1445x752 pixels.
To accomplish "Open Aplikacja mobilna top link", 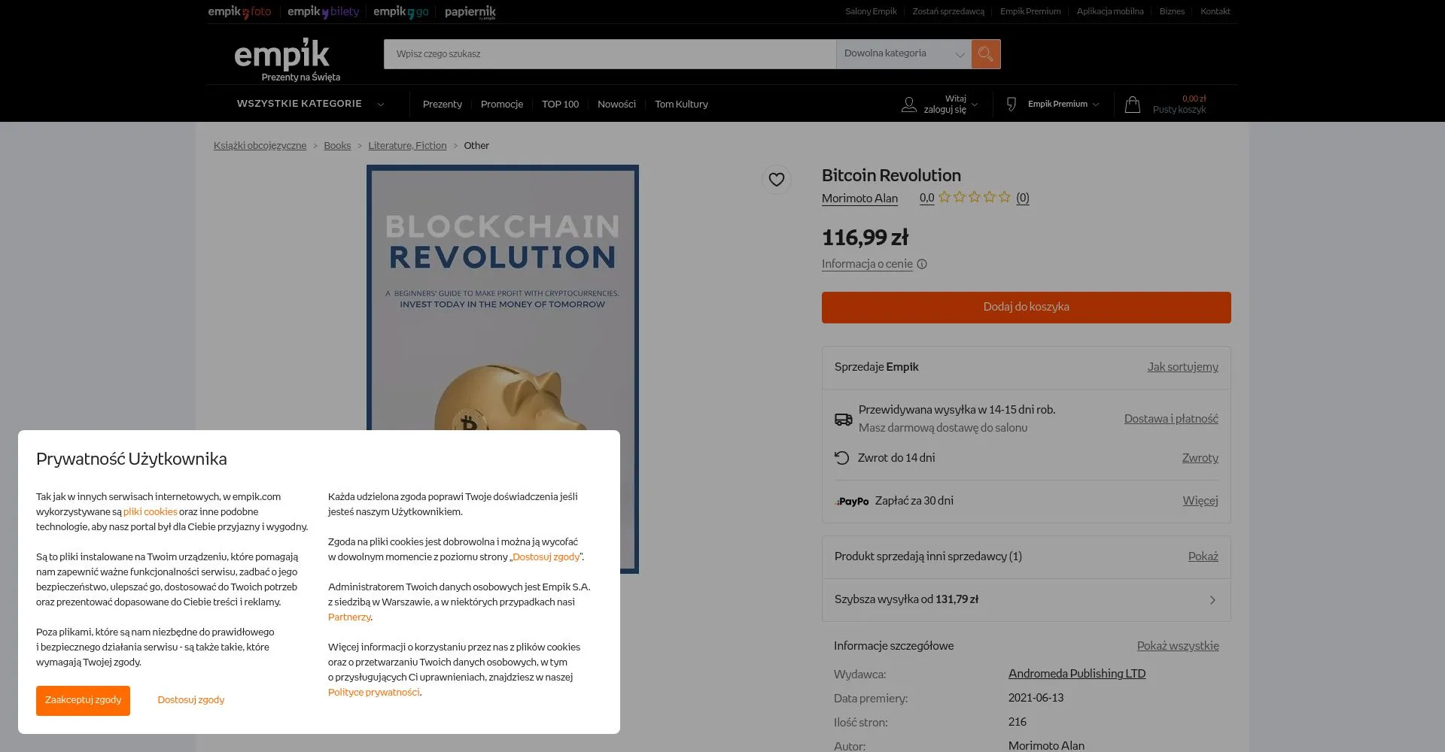I will pos(1110,11).
